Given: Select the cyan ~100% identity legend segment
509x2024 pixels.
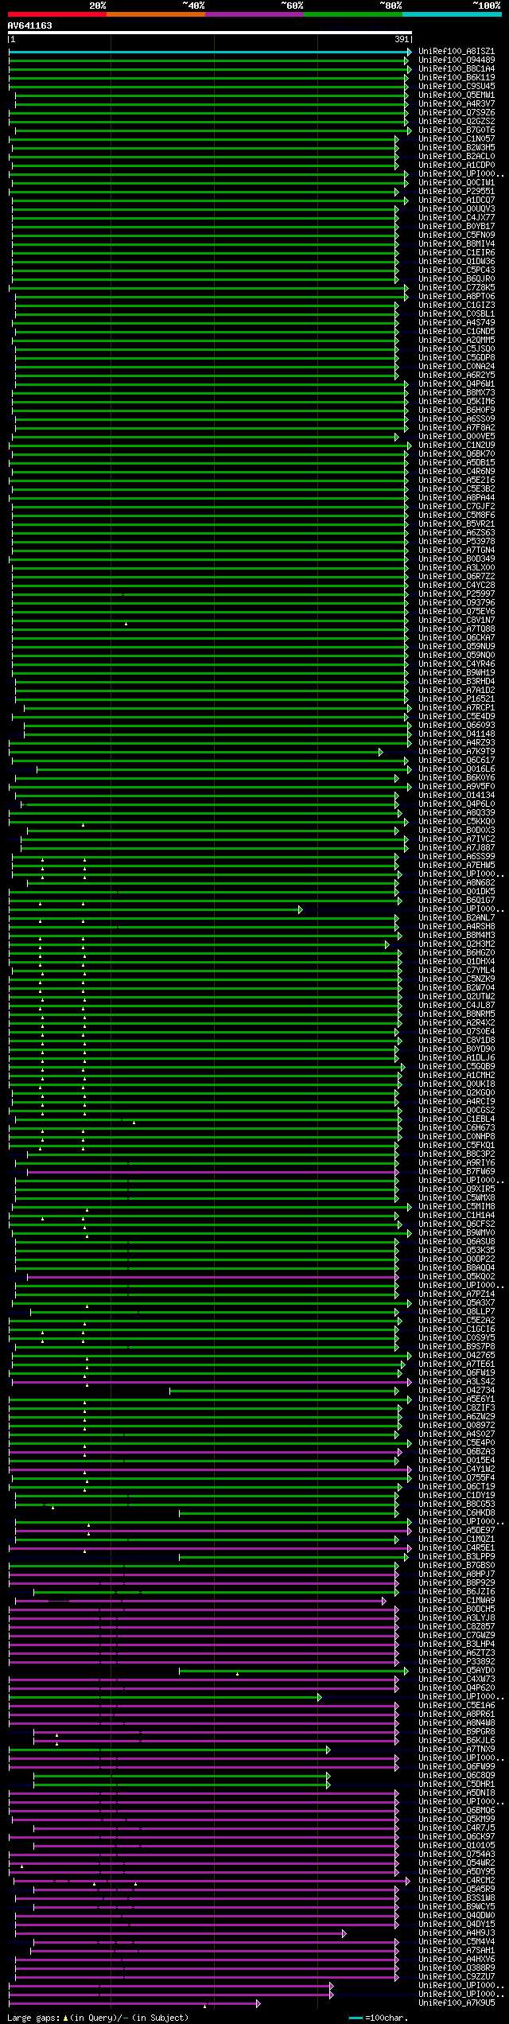Looking at the screenshot, I should point(452,14).
